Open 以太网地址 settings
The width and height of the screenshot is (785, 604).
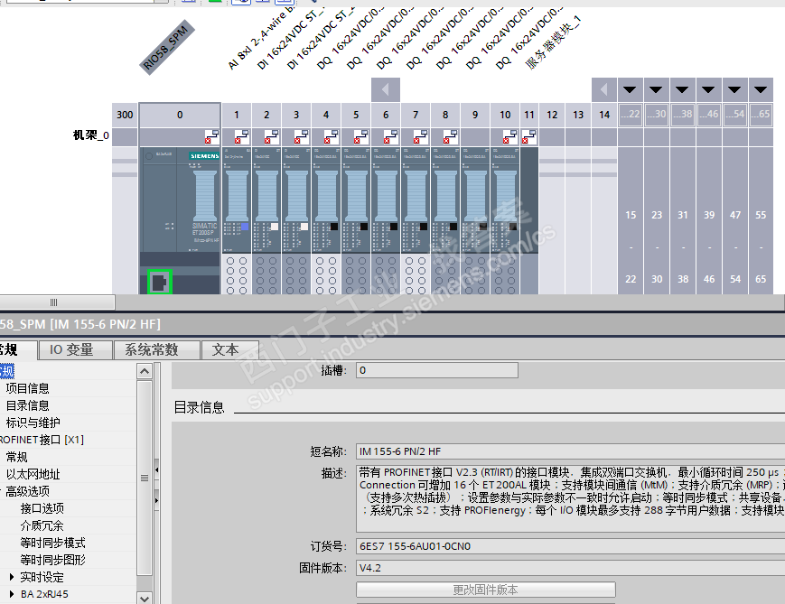[33, 474]
